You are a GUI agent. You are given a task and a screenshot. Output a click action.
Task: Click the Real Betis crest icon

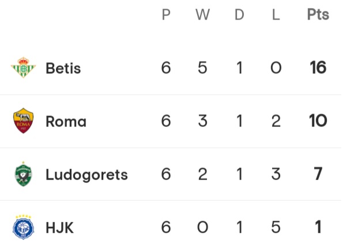(x=23, y=68)
